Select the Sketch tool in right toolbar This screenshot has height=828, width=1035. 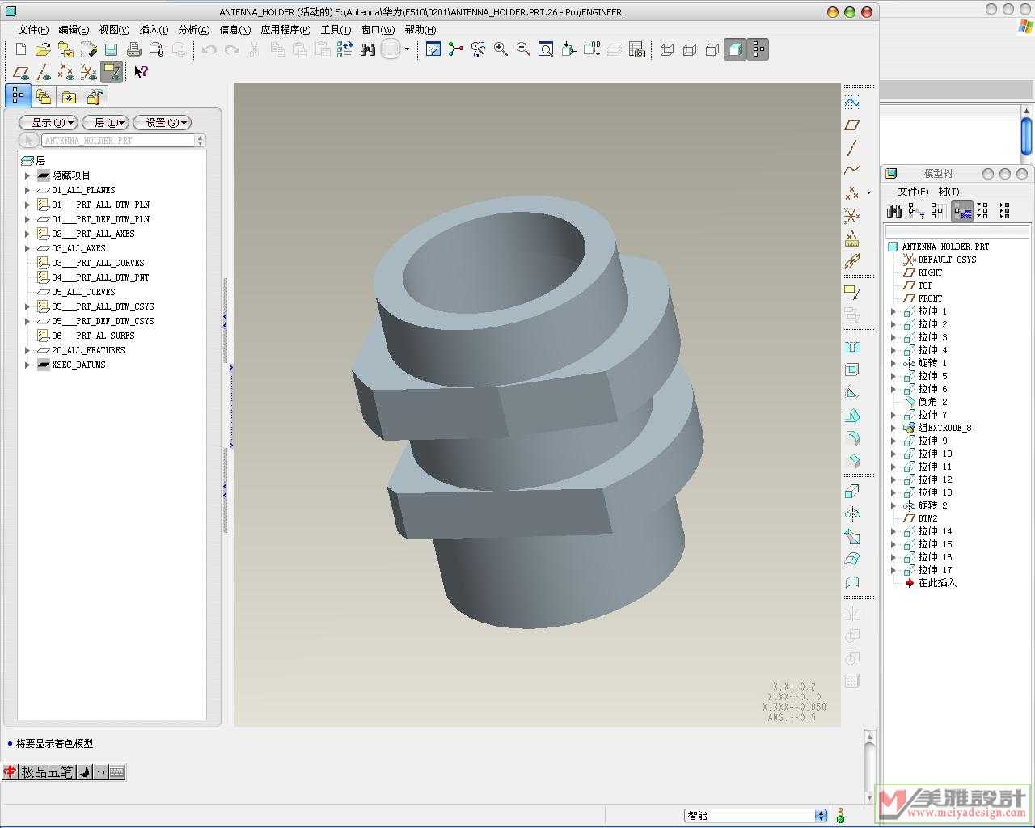[851, 103]
